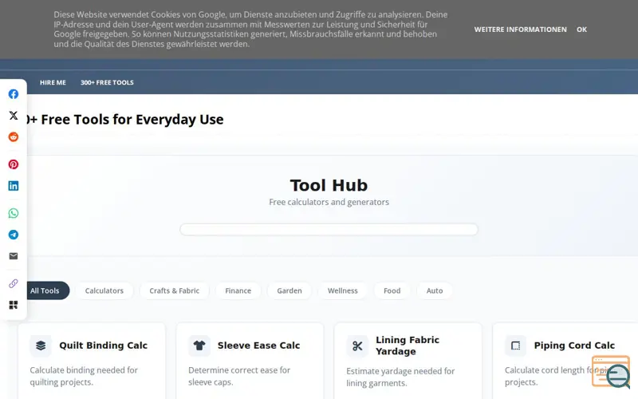This screenshot has height=399, width=638.
Task: Show Food category tools
Action: pos(392,290)
